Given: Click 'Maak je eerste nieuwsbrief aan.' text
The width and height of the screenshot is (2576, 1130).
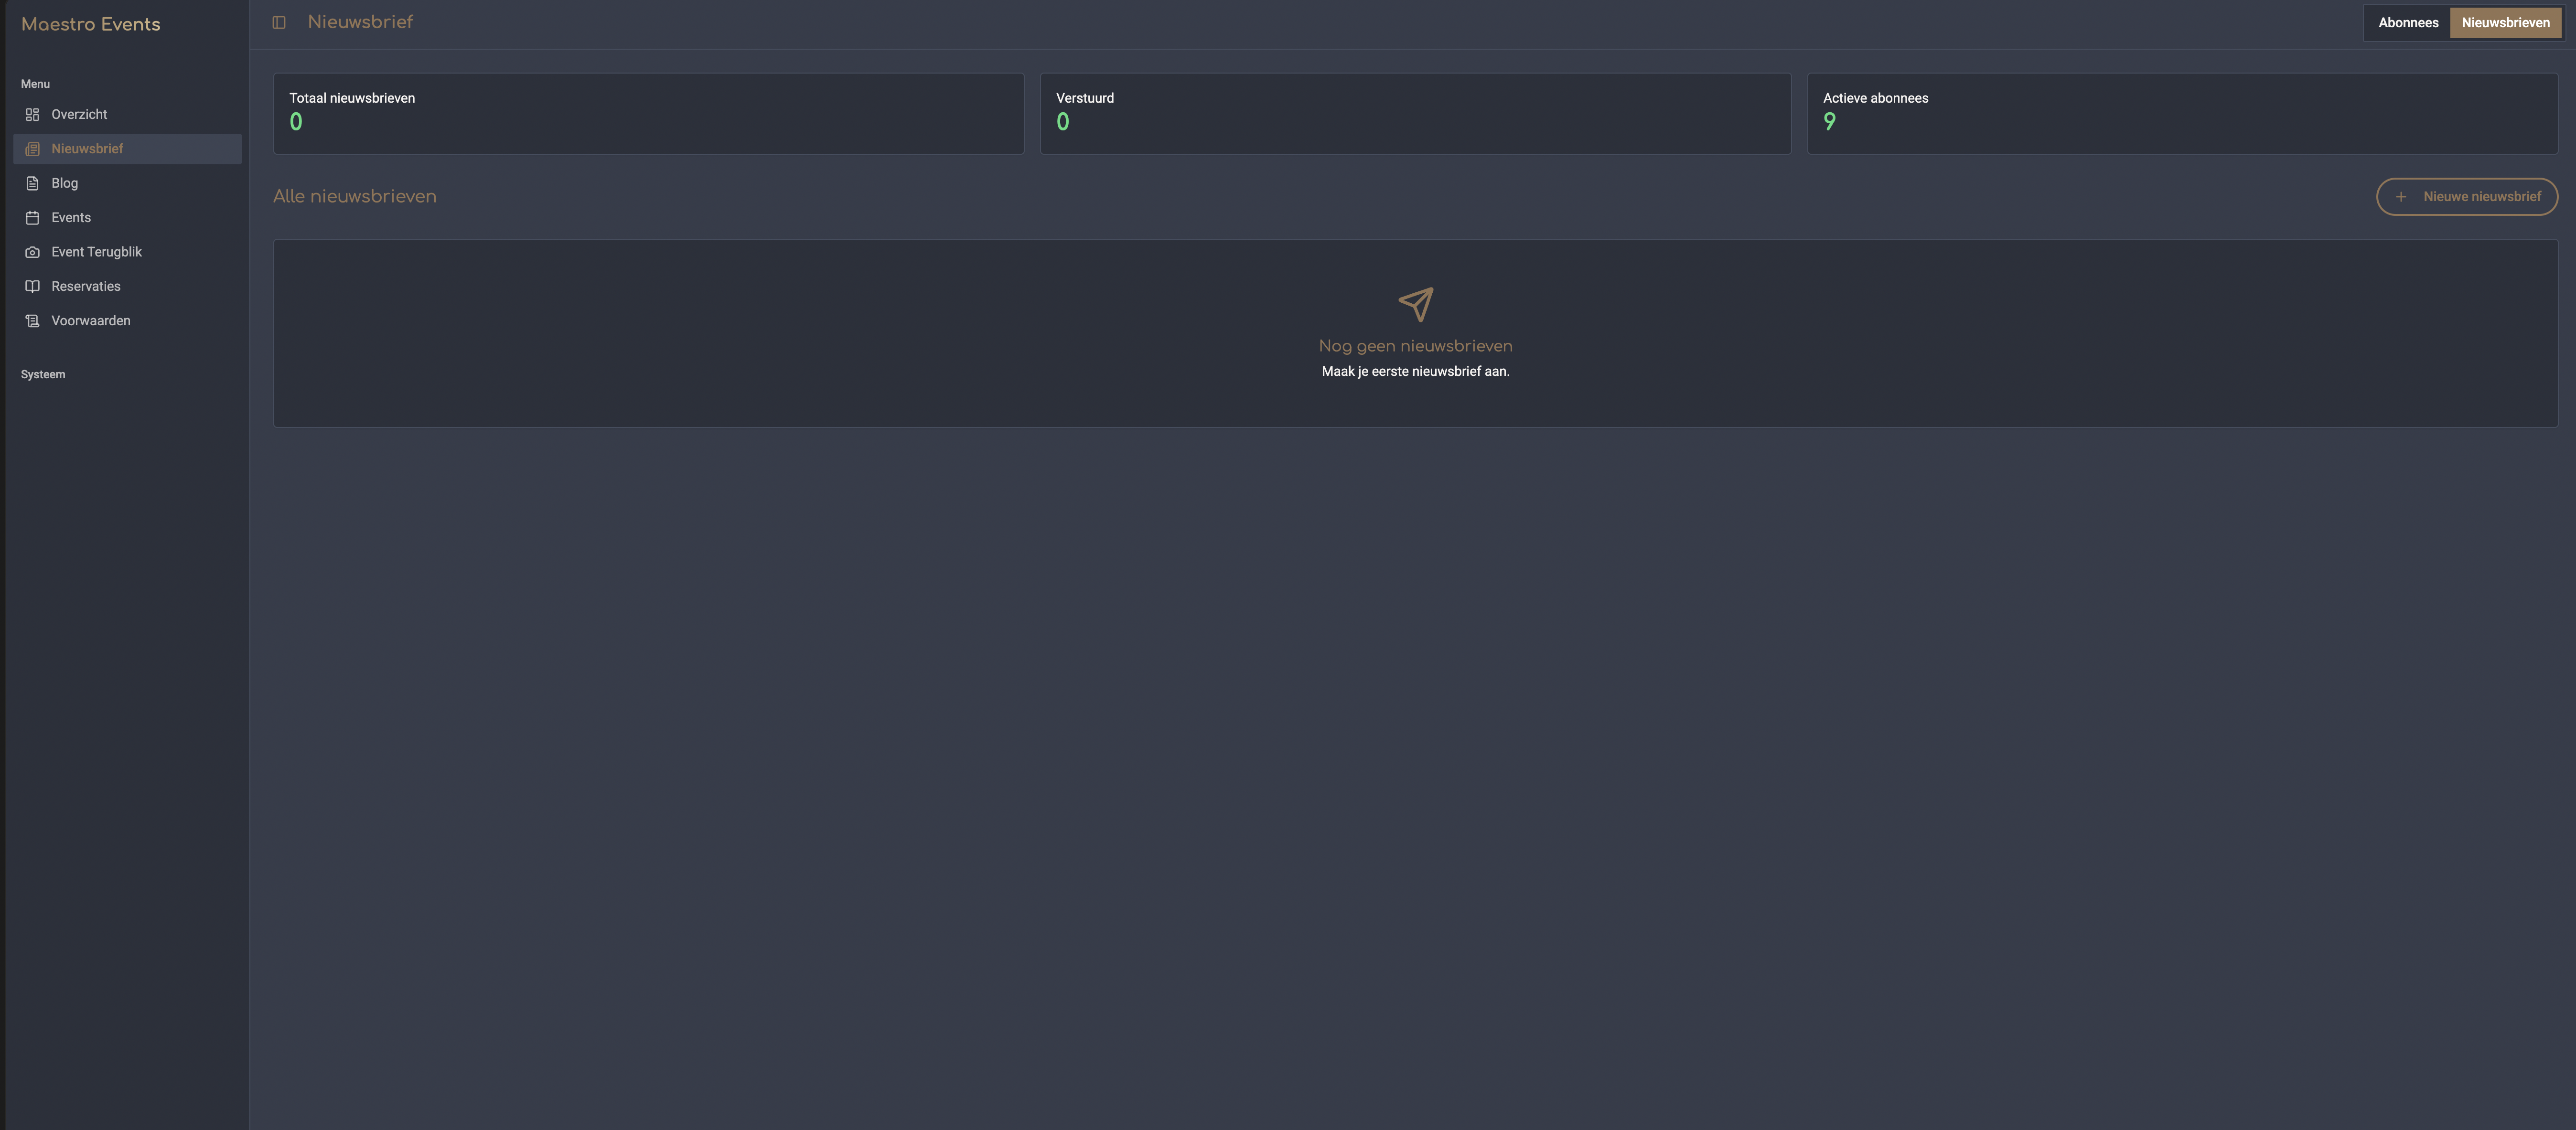Looking at the screenshot, I should [1415, 372].
